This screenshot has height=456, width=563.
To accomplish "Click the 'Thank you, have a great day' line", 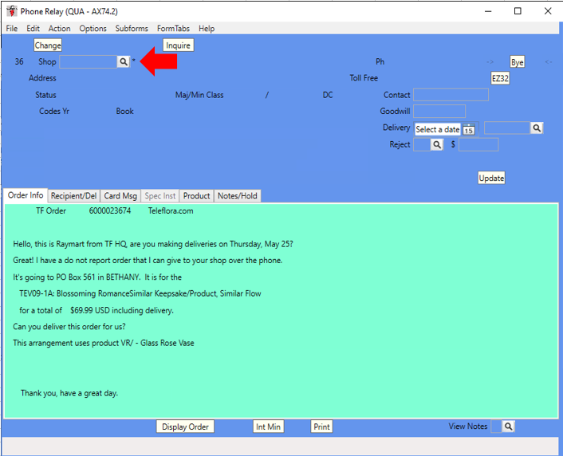I will (x=69, y=393).
